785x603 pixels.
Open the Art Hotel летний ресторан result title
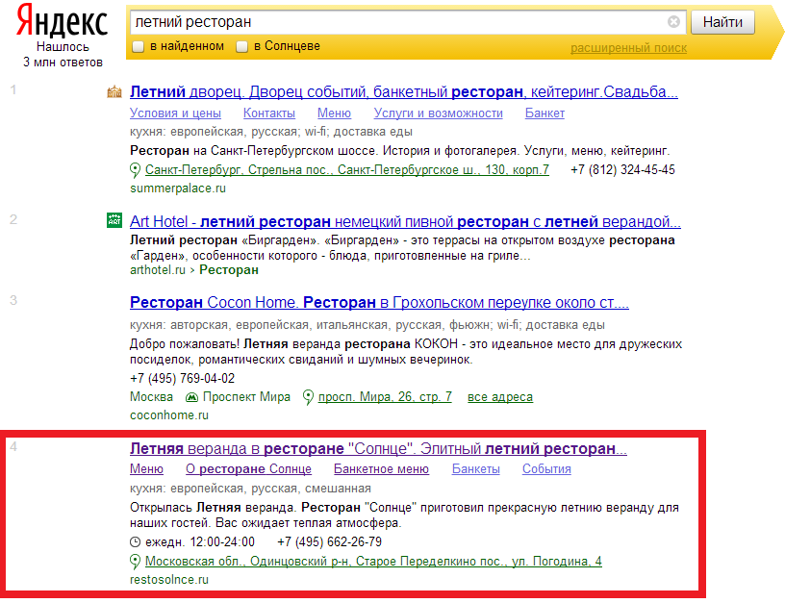(405, 222)
